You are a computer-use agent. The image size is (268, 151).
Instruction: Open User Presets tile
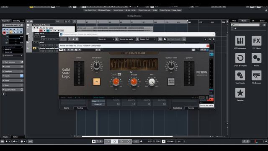[x=240, y=75]
